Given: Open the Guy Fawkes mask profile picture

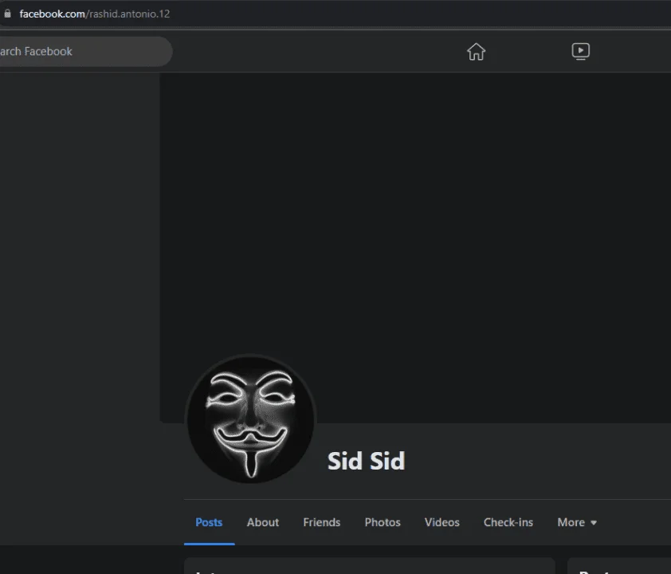Looking at the screenshot, I should coord(251,419).
